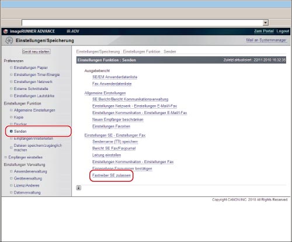Screen dimensions: 292x242
Task: Select Senden in the sidebar
Action: tap(20, 132)
